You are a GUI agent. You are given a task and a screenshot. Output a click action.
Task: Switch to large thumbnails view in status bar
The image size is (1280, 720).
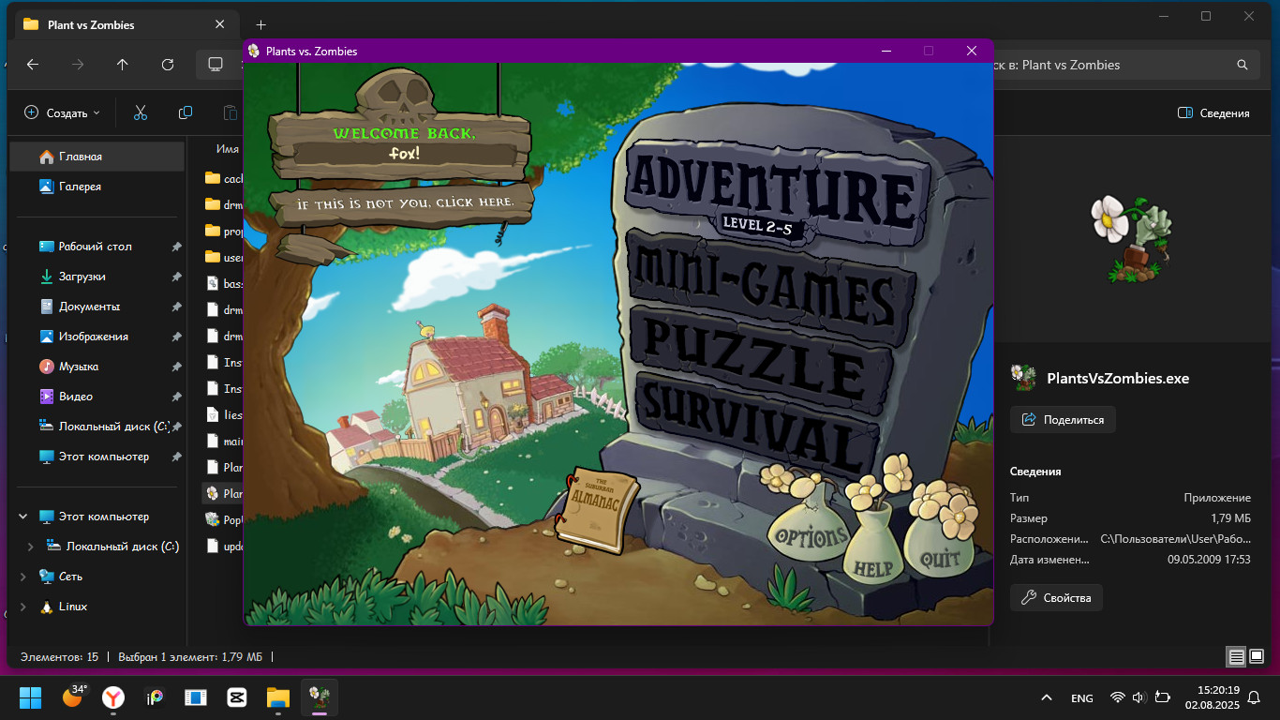coord(1257,657)
